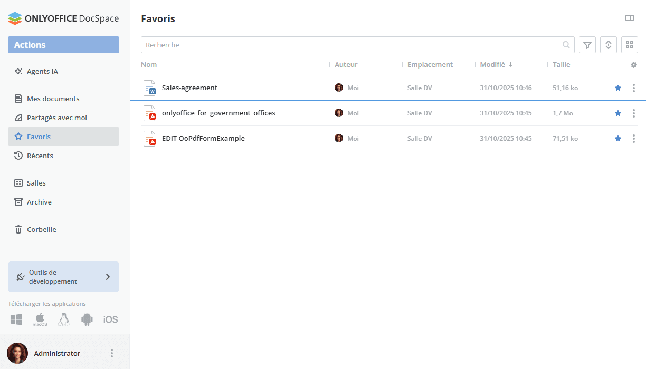Switch to tile grid view
Screen dimensions: 646x369
(630, 45)
